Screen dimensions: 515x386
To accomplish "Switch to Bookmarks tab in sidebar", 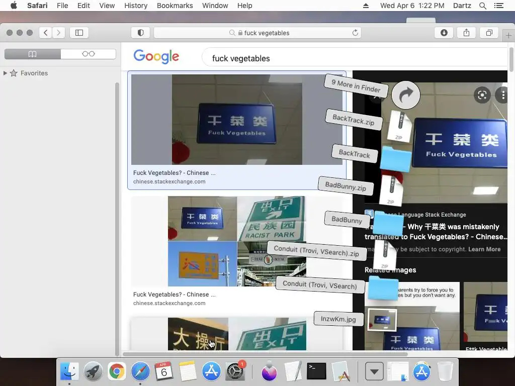I will pos(33,54).
